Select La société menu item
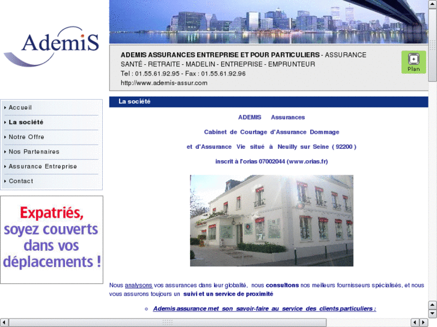 pos(26,122)
